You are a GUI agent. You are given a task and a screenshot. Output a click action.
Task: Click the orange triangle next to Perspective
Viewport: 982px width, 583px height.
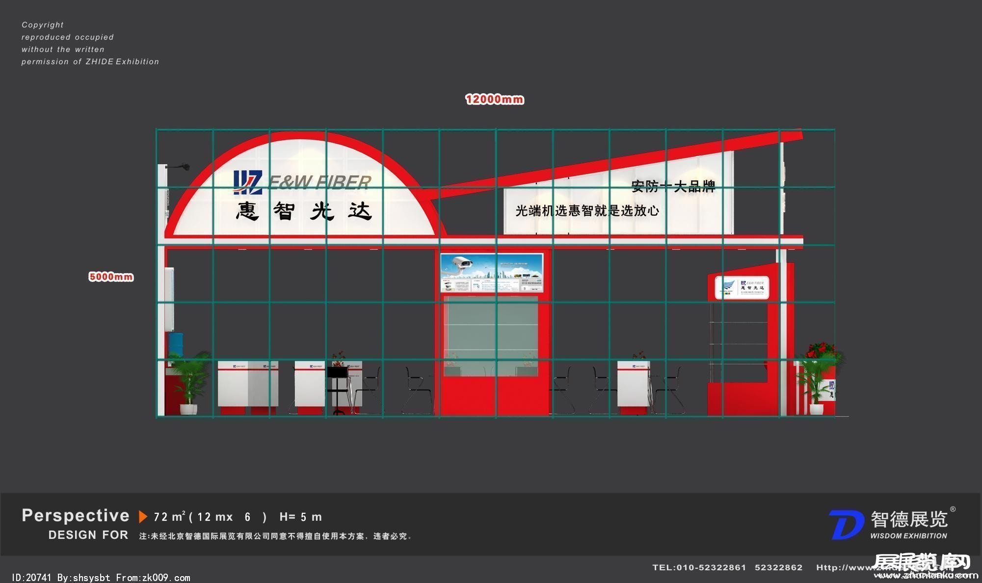point(143,516)
